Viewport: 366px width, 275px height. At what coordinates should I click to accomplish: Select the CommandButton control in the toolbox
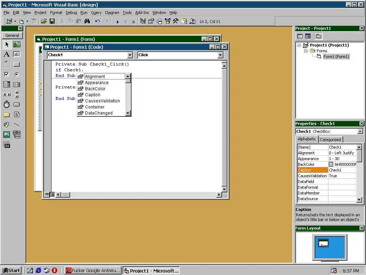[x=16, y=64]
